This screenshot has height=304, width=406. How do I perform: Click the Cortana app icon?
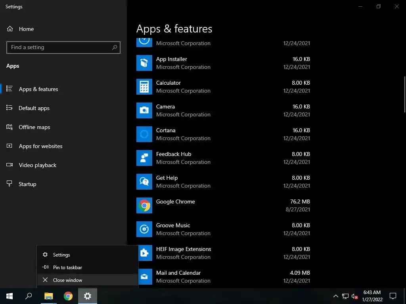[x=144, y=134]
